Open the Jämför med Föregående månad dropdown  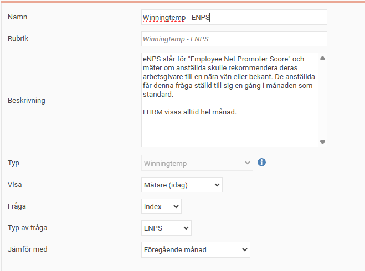point(196,249)
